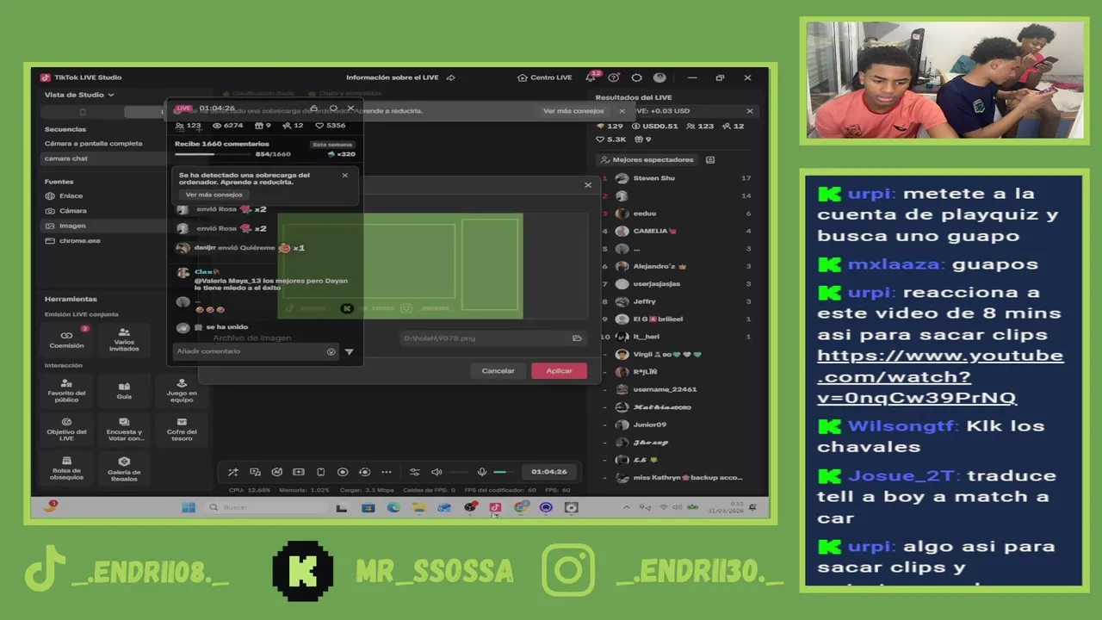The width and height of the screenshot is (1102, 620).
Task: Open more options ellipsis in bottom toolbar
Action: [387, 472]
